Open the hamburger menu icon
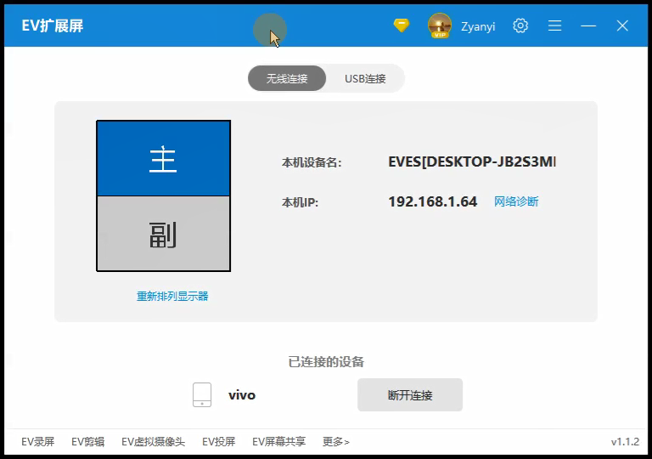 tap(554, 25)
